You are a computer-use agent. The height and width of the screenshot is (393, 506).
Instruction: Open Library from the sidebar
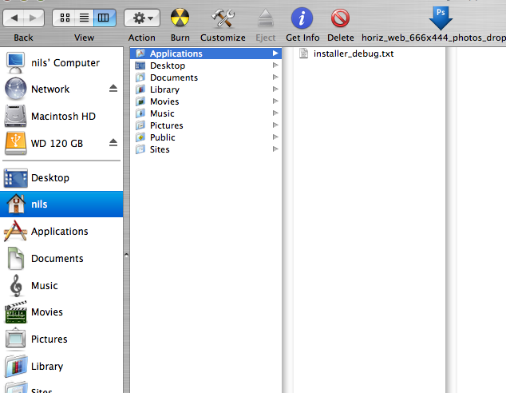[61, 366]
